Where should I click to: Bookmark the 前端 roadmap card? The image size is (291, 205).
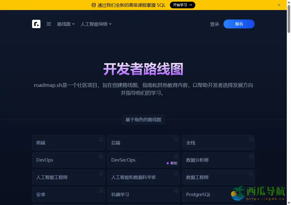click(101, 139)
